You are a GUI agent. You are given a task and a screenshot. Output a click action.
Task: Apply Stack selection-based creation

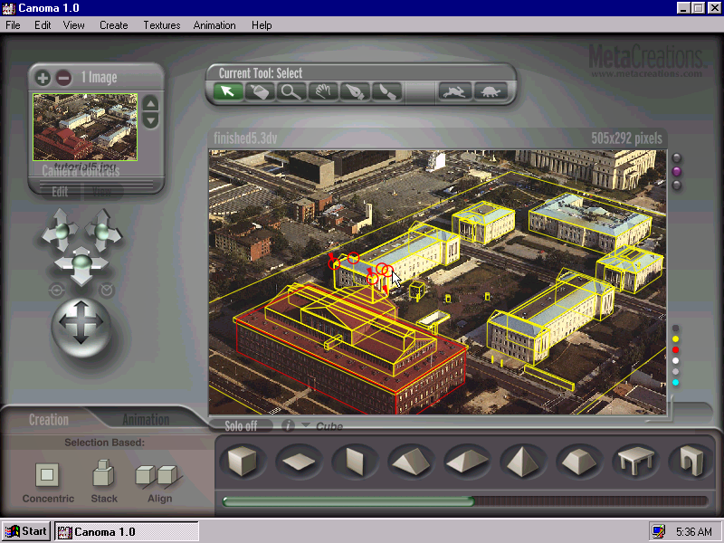point(103,472)
